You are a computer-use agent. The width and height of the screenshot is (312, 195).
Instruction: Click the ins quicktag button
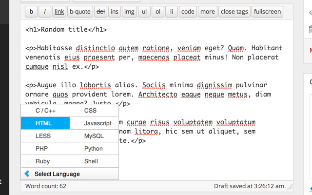tap(115, 11)
